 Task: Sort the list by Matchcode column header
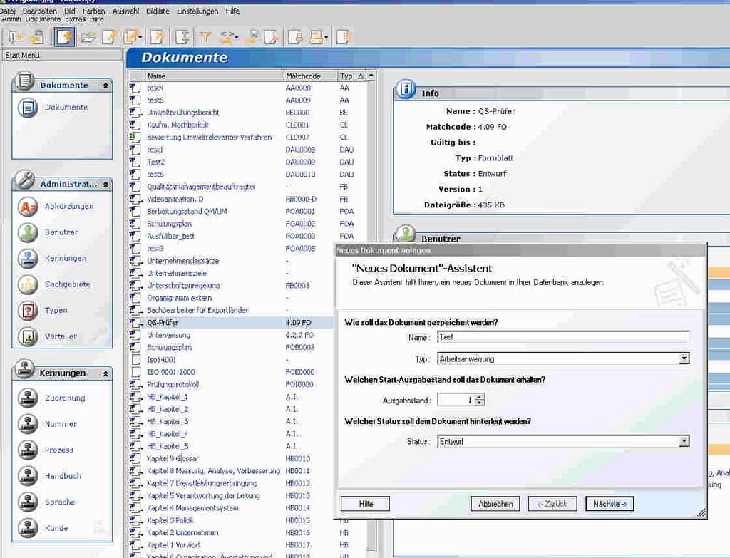point(310,76)
